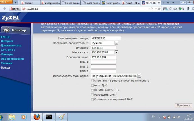Click the DNS 3 field
Viewport: 194px width, 121px height.
click(103, 71)
